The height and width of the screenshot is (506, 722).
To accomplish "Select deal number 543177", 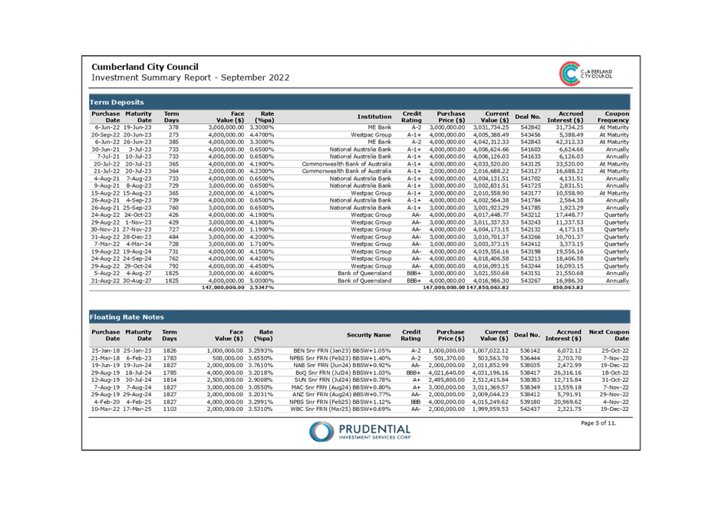I will tap(530, 193).
